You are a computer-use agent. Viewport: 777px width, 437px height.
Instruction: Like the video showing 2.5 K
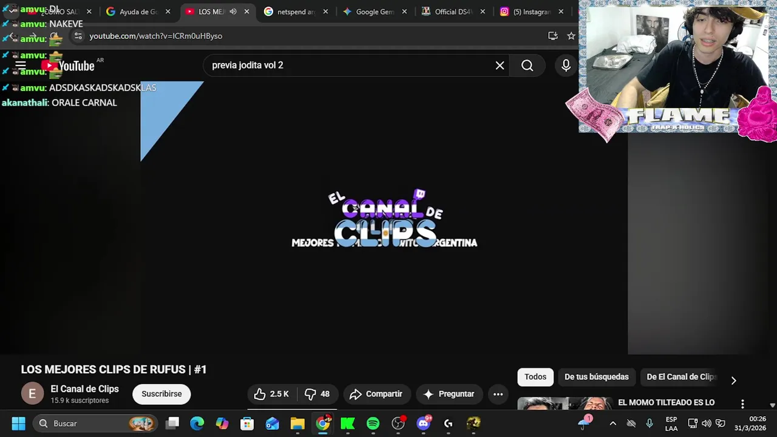coord(271,394)
